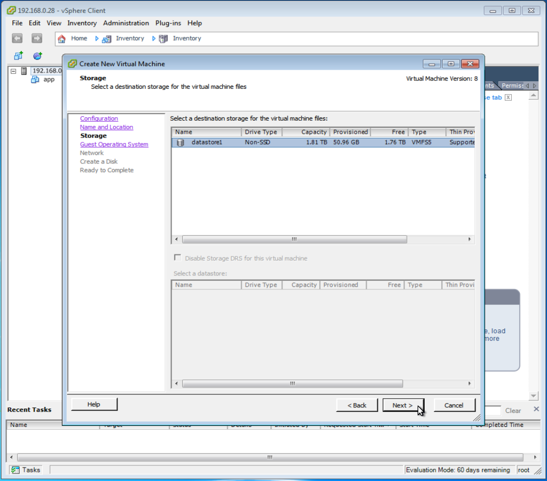Collapse the 192.168.0 host tree node
This screenshot has height=481, width=547.
(x=14, y=71)
